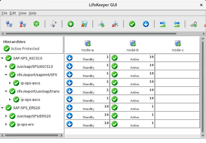Click the Active Protected green check legend icon
The height and width of the screenshot is (143, 206).
[x=7, y=48]
